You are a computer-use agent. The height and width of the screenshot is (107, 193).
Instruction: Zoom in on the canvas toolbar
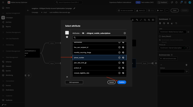coord(149,20)
